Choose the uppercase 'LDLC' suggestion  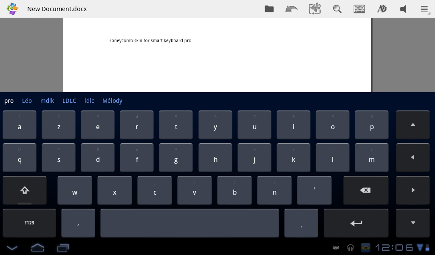coord(69,101)
